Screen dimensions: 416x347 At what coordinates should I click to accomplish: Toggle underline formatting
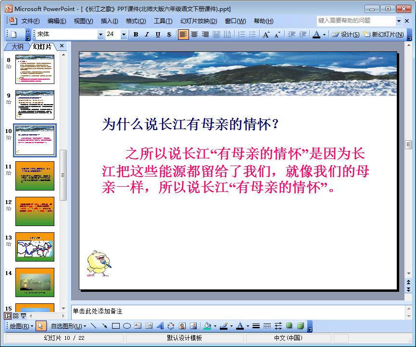point(158,35)
